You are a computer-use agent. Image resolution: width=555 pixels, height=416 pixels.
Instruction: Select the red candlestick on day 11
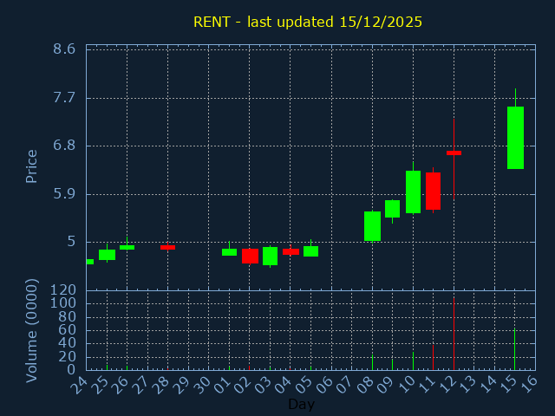pos(433,191)
